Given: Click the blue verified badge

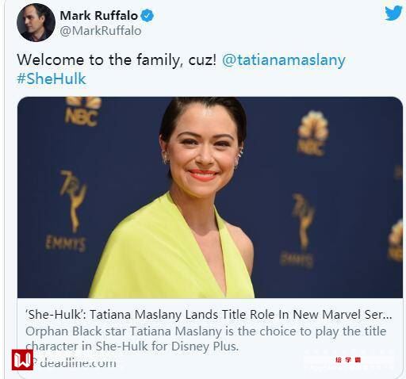Looking at the screenshot, I should coord(147,15).
